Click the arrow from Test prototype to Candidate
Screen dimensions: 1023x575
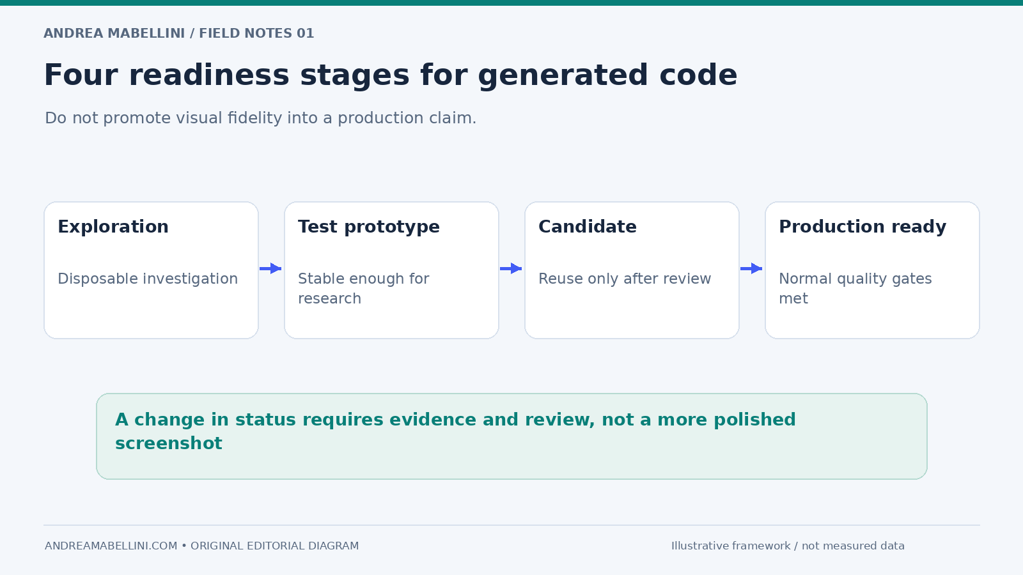[511, 268]
